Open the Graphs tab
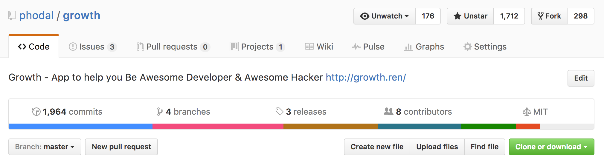The height and width of the screenshot is (160, 604). (424, 47)
